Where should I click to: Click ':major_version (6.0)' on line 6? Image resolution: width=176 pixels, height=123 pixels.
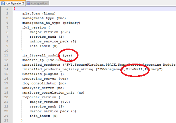50,32
